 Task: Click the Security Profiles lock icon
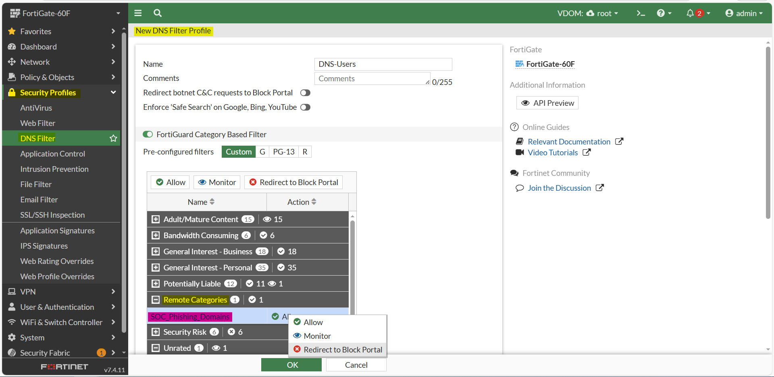click(x=12, y=93)
